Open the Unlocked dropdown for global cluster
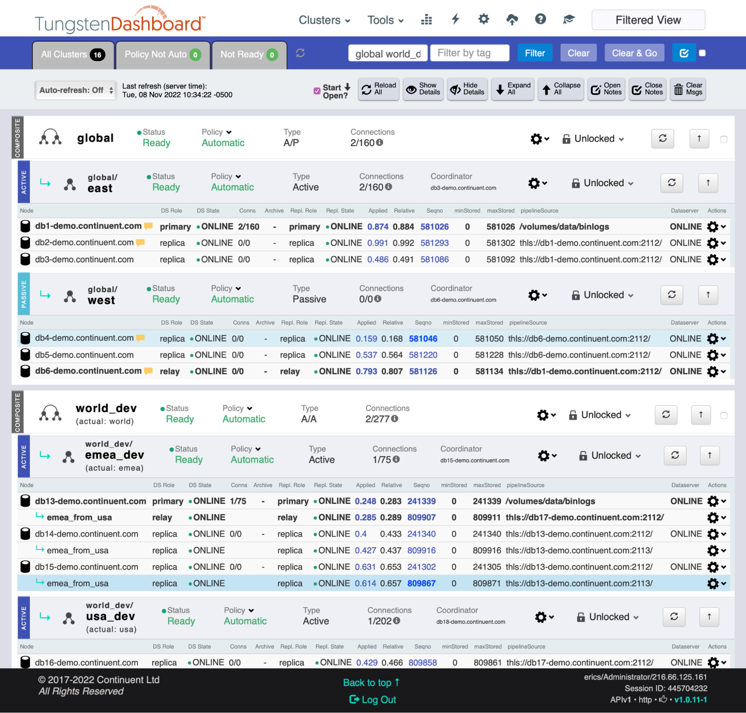 (593, 139)
